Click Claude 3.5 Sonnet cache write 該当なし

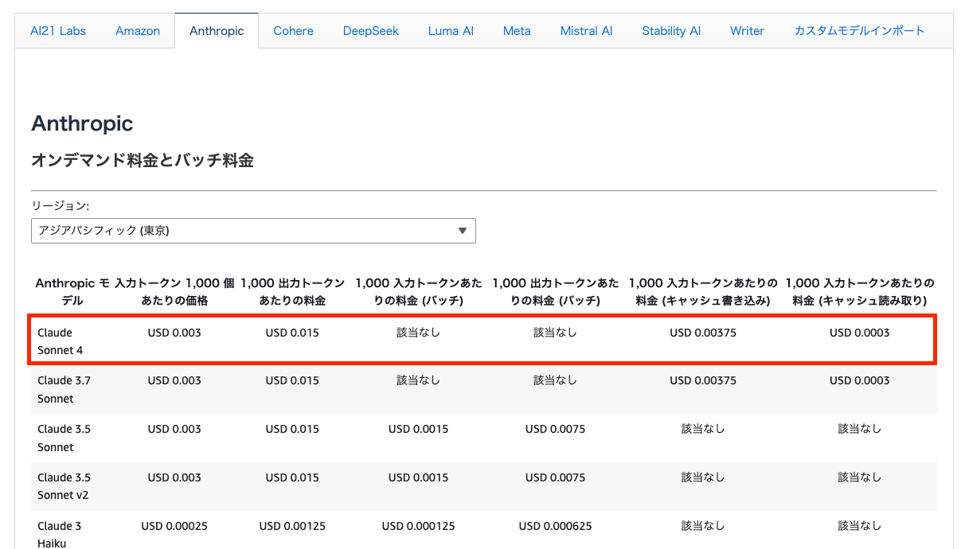pyautogui.click(x=703, y=429)
